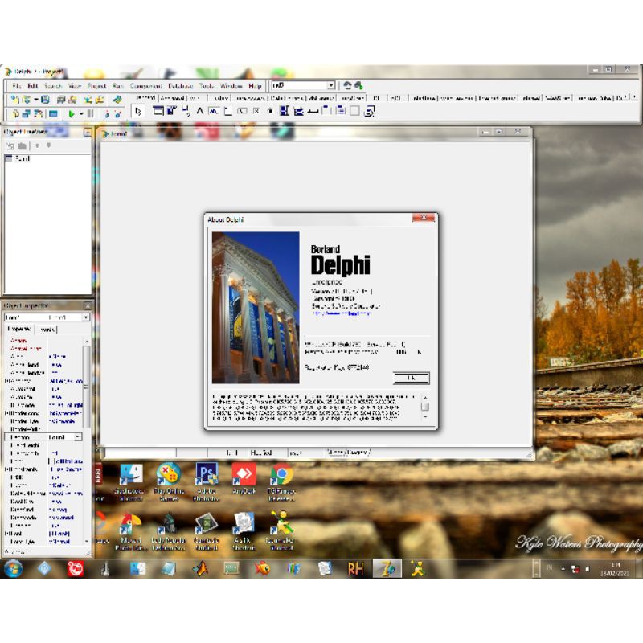The height and width of the screenshot is (643, 643).
Task: Click the Save icon in the toolbar
Action: coord(45,99)
